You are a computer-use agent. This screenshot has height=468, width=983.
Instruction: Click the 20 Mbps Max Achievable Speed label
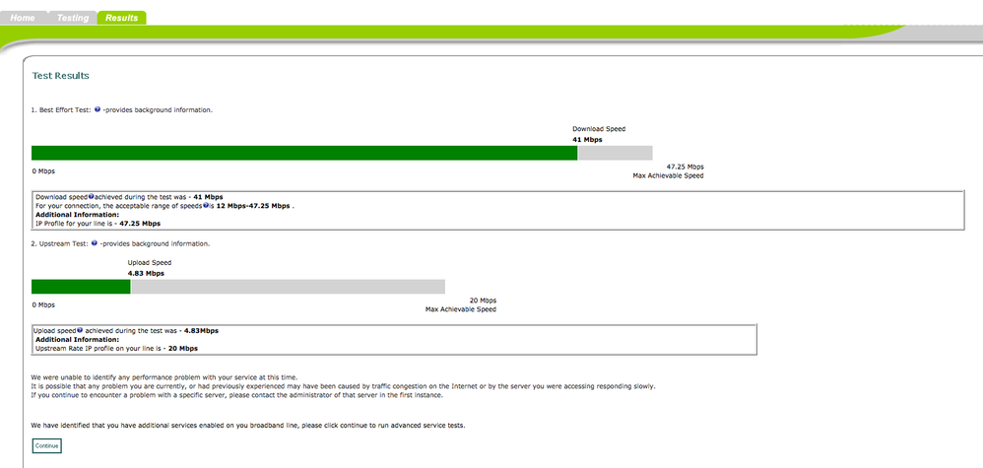point(461,304)
